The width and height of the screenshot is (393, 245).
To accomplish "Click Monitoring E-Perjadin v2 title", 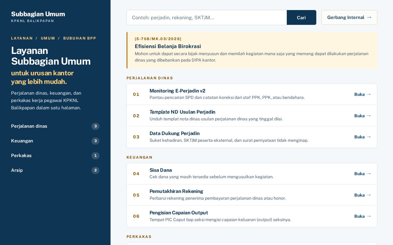I will pos(177,91).
